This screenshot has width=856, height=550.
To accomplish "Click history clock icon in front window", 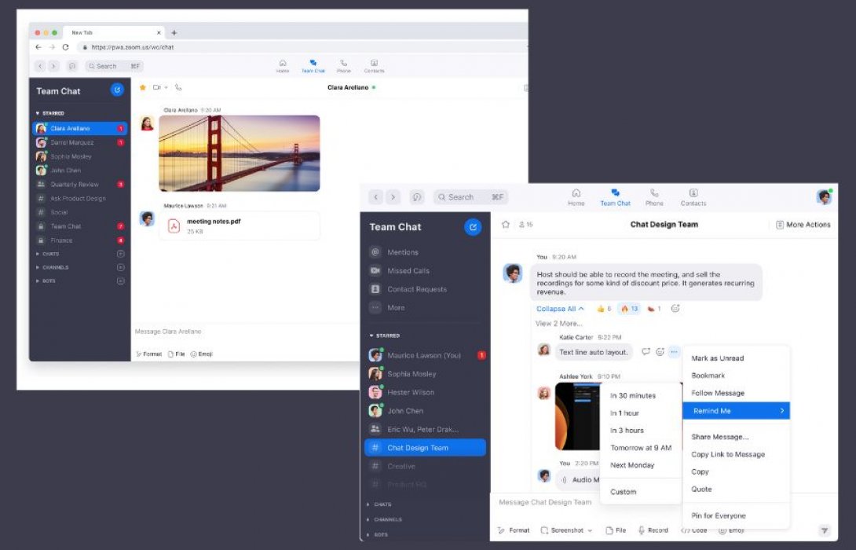I will (x=416, y=196).
